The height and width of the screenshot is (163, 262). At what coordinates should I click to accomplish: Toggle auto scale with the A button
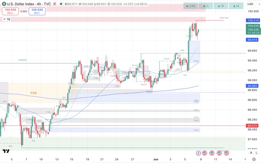point(251,153)
